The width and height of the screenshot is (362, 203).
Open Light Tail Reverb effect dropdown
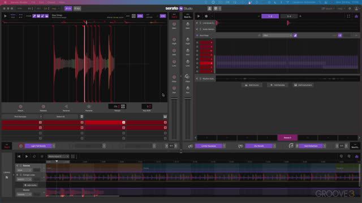pos(54,146)
